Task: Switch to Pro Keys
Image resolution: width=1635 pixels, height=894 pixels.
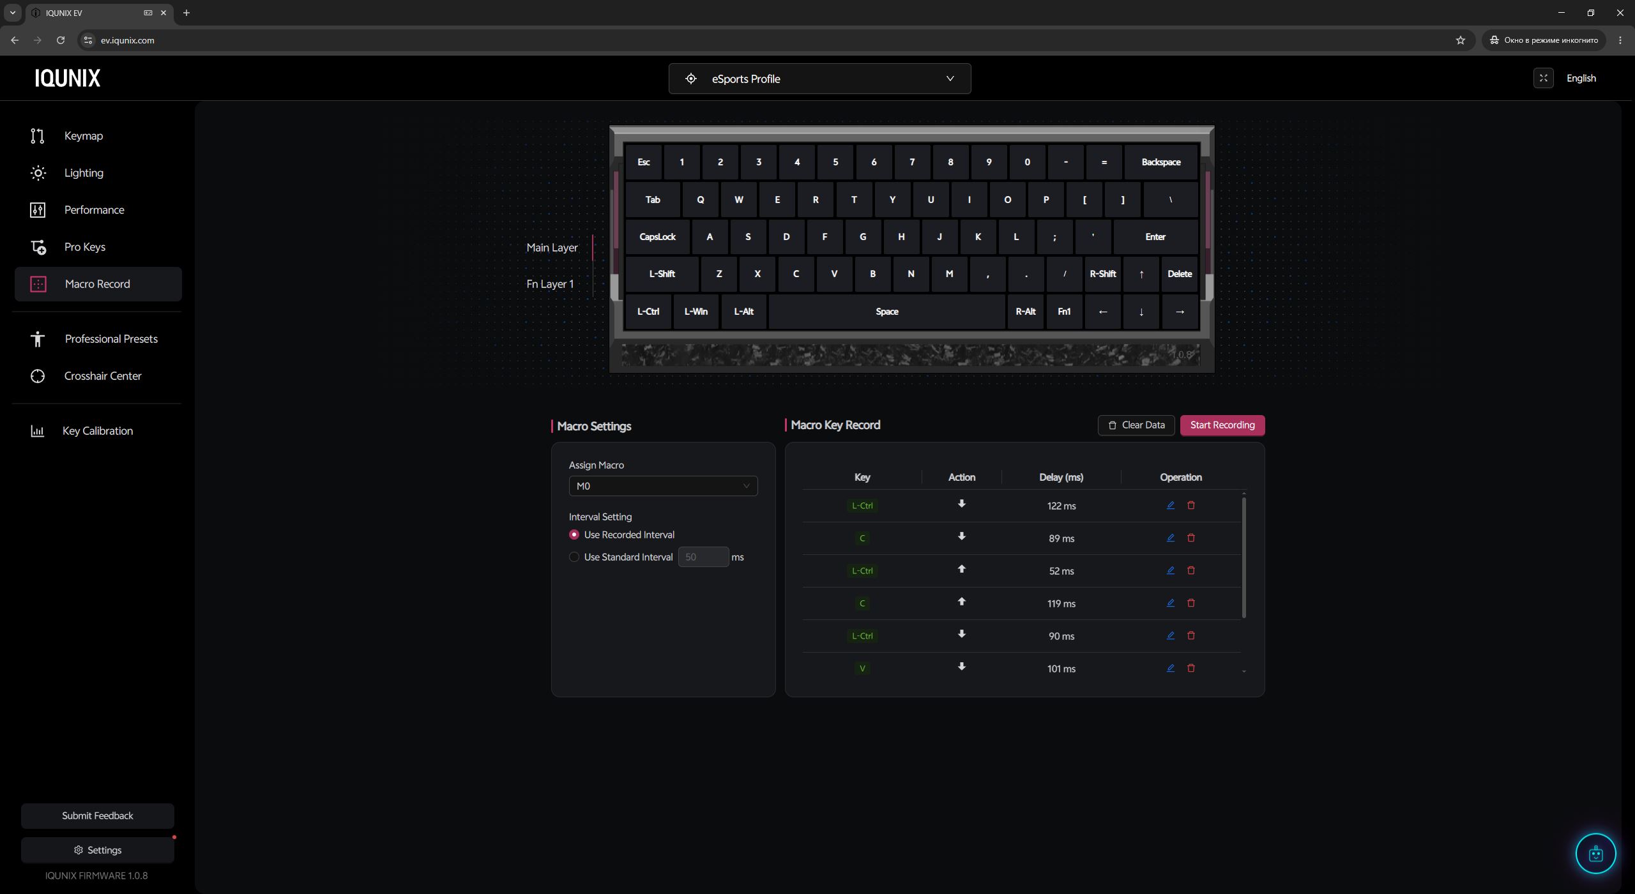Action: click(x=98, y=247)
